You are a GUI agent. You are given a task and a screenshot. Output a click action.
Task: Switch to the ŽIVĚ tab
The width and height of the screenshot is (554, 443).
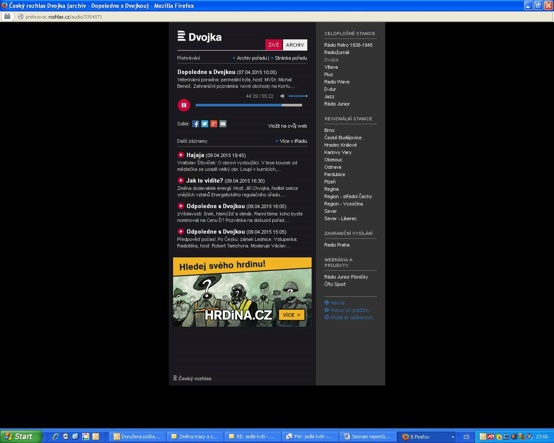tap(274, 45)
